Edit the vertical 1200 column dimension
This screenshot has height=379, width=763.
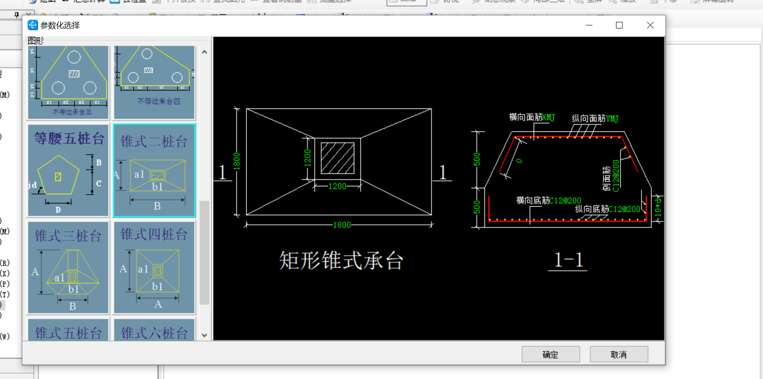pos(308,158)
